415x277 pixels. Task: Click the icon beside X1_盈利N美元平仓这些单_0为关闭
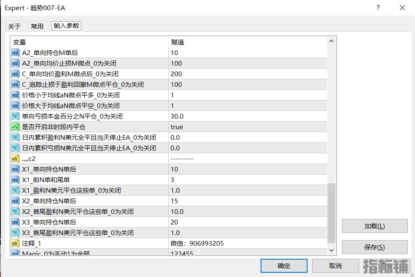pos(15,191)
